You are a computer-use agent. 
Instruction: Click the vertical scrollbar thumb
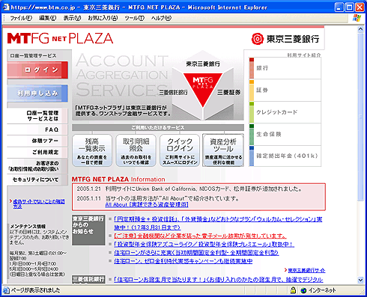pos(360,117)
